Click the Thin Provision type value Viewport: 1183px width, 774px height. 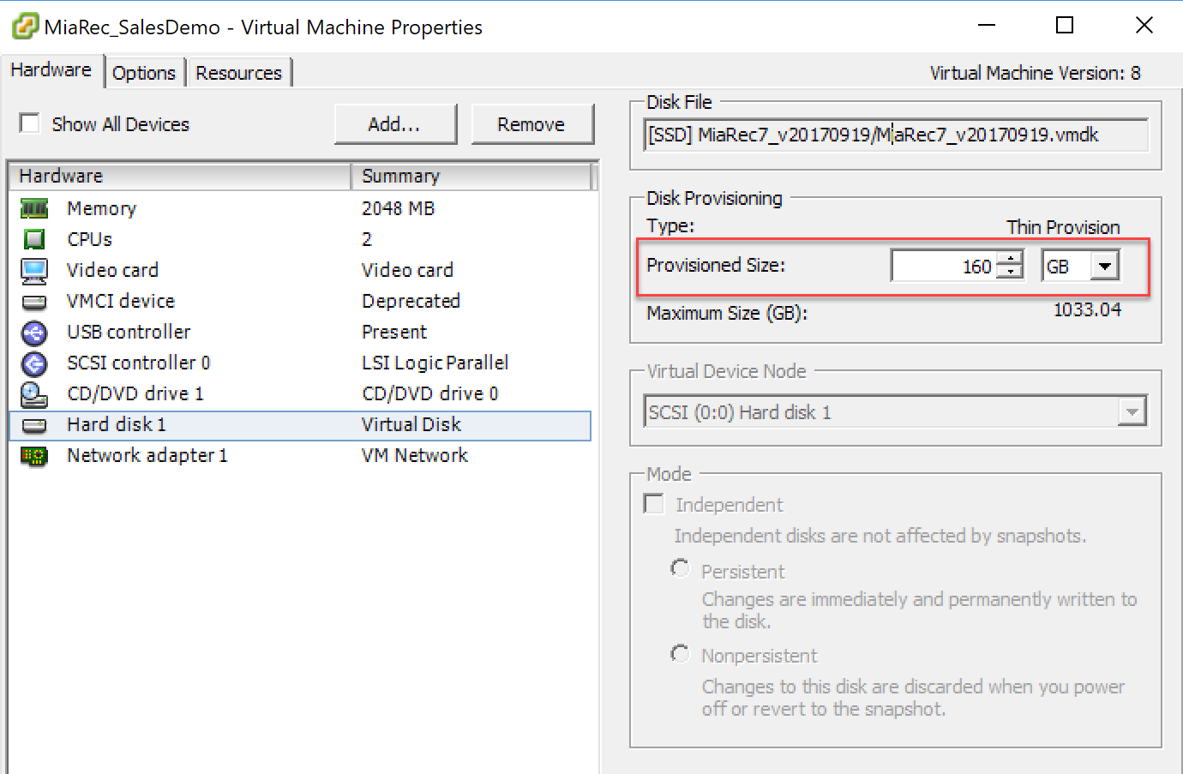[x=1063, y=227]
